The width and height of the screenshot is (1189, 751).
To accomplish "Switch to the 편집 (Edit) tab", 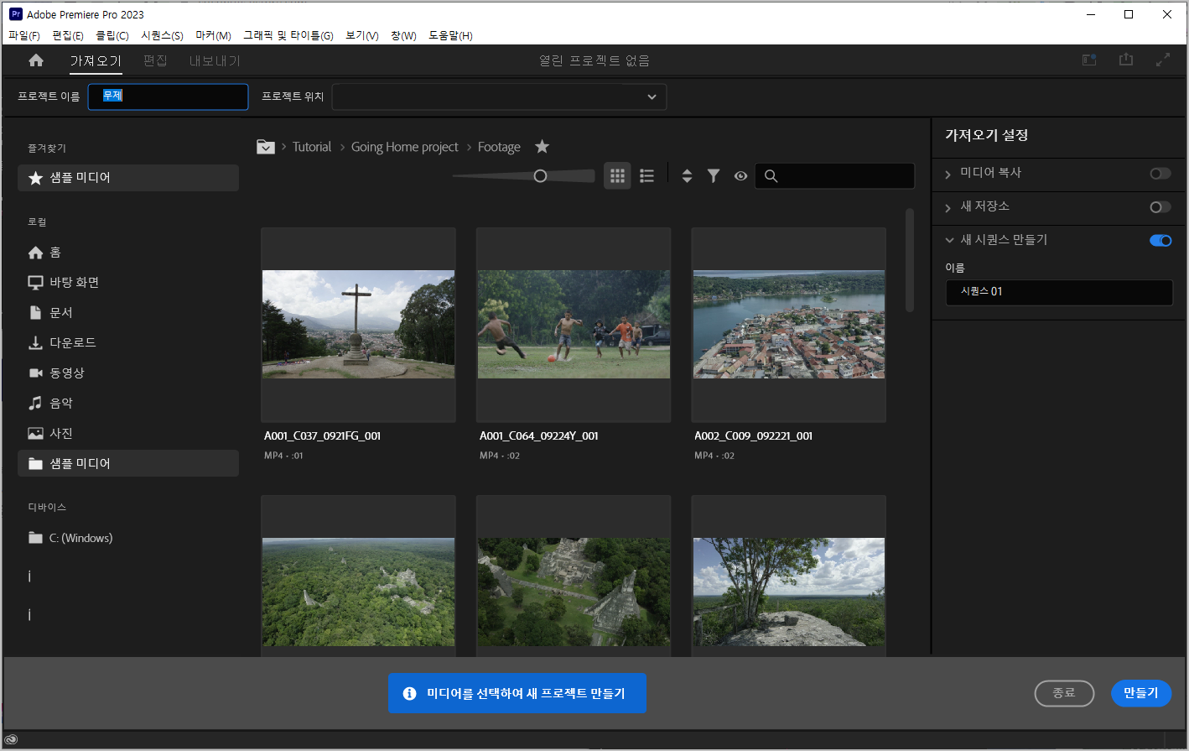I will pos(155,60).
